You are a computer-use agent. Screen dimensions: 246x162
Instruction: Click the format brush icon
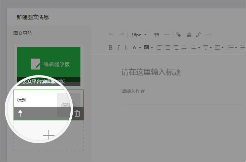click(189, 35)
